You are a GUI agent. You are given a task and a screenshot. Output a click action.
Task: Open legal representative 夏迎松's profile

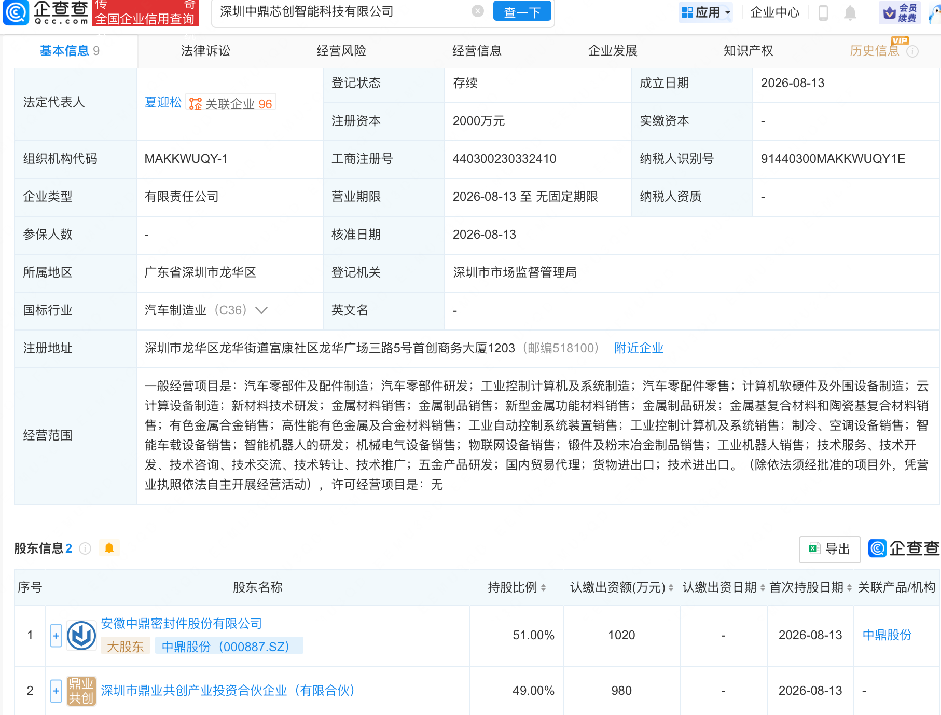coord(163,102)
